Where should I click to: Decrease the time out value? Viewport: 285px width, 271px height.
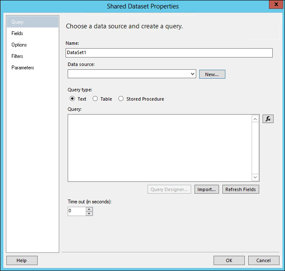click(x=89, y=214)
